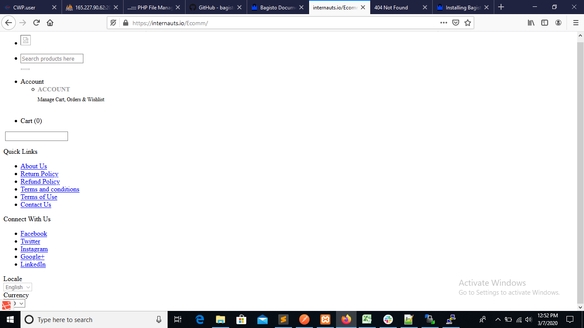The image size is (584, 328).
Task: Open Postman from taskbar
Action: point(304,319)
